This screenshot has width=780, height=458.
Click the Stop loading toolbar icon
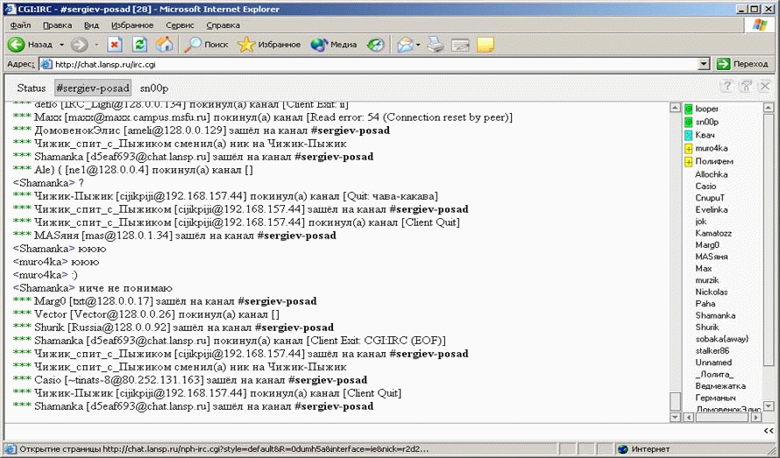click(115, 45)
